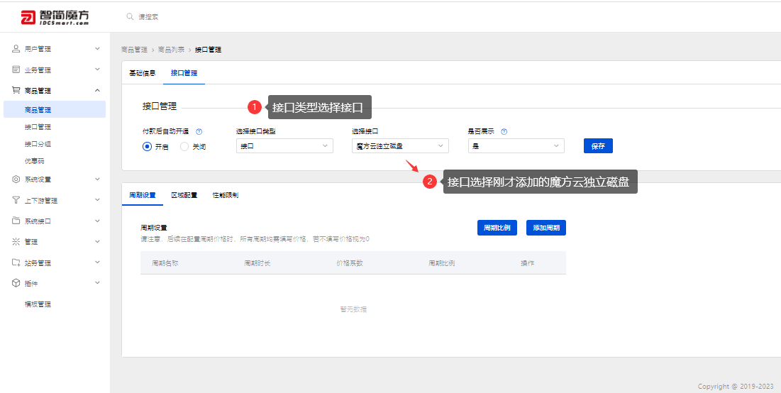This screenshot has height=393, width=781.
Task: Expand the 系统设置 menu chevron
Action: click(x=98, y=179)
